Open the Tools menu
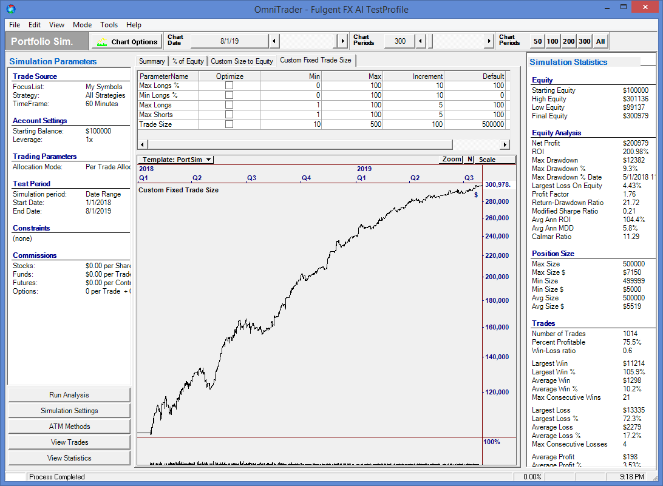Screen dimensions: 663x486 pos(109,24)
